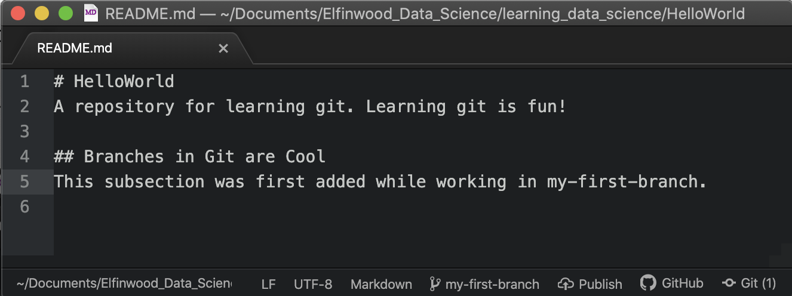
Task: Close the README.md tab
Action: pos(223,48)
